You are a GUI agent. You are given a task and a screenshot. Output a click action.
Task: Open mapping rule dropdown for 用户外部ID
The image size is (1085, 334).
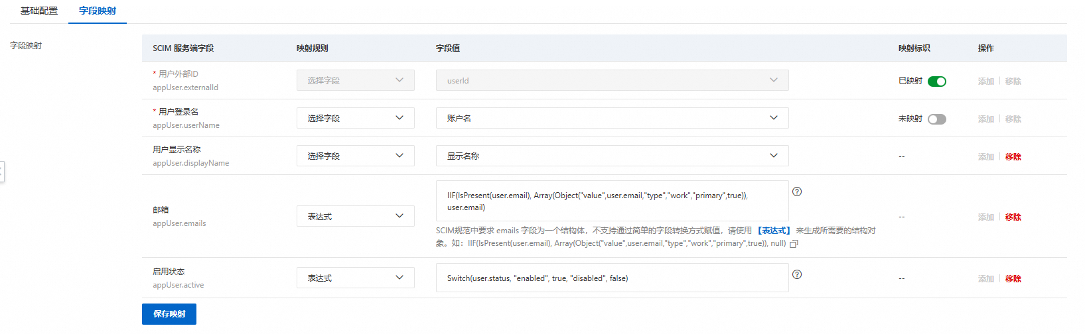[356, 80]
